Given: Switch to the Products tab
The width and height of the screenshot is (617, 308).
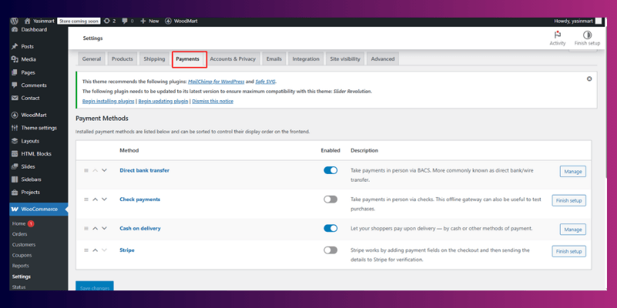Looking at the screenshot, I should point(123,59).
